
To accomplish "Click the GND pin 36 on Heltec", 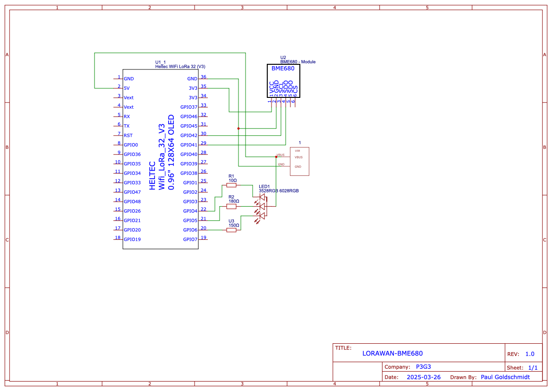I will pos(203,78).
